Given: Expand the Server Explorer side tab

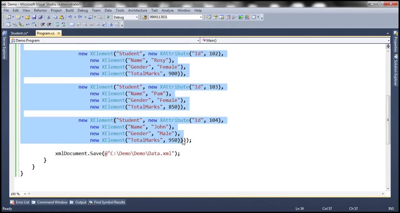Looking at the screenshot, I should 4,45.
